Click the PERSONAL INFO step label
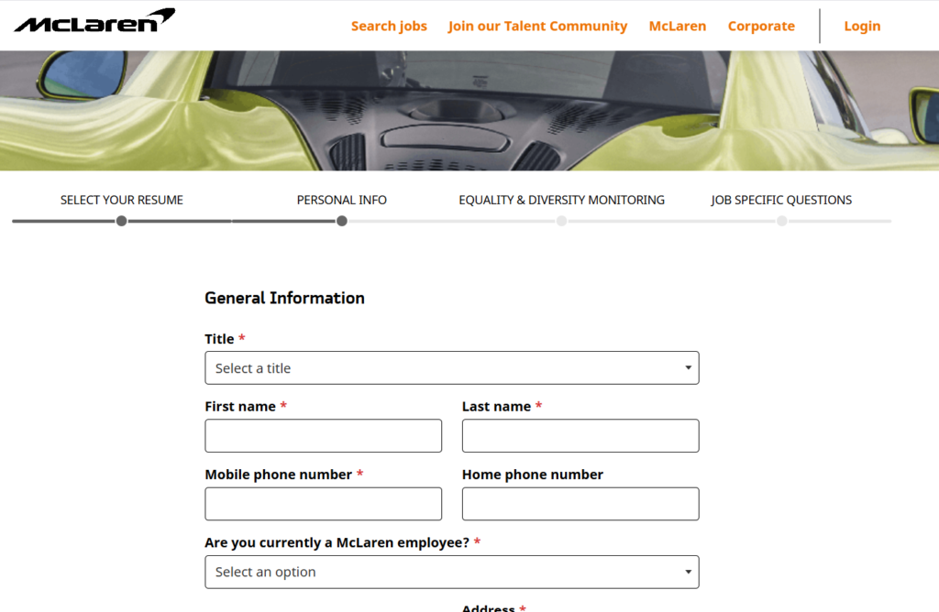The height and width of the screenshot is (612, 939). click(x=342, y=201)
